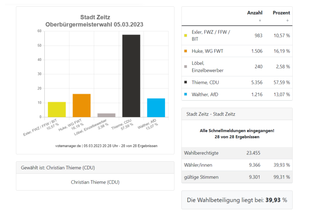This screenshot has width=312, height=214.
Task: Click the Prozent column header
Action: click(x=281, y=13)
